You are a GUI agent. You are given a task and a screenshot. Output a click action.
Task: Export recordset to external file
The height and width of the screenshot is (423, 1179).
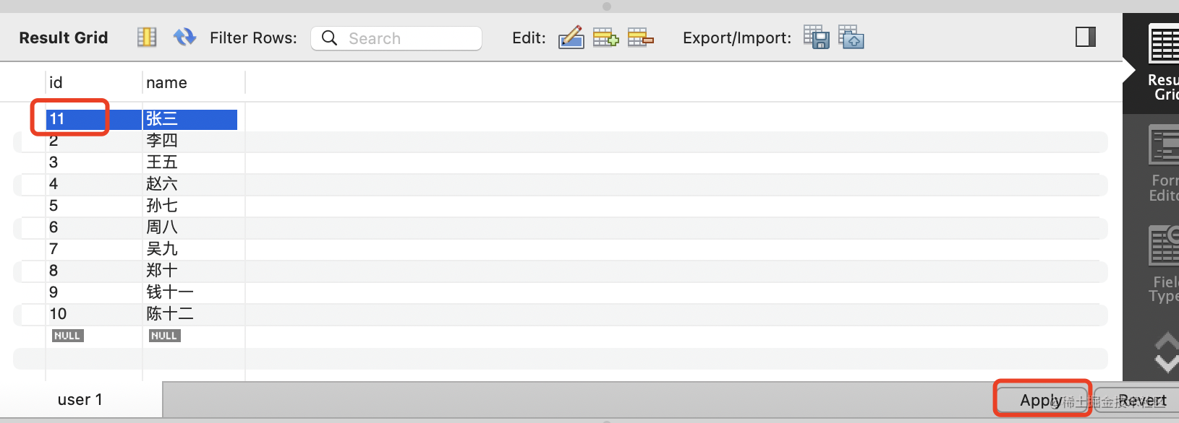click(x=817, y=38)
